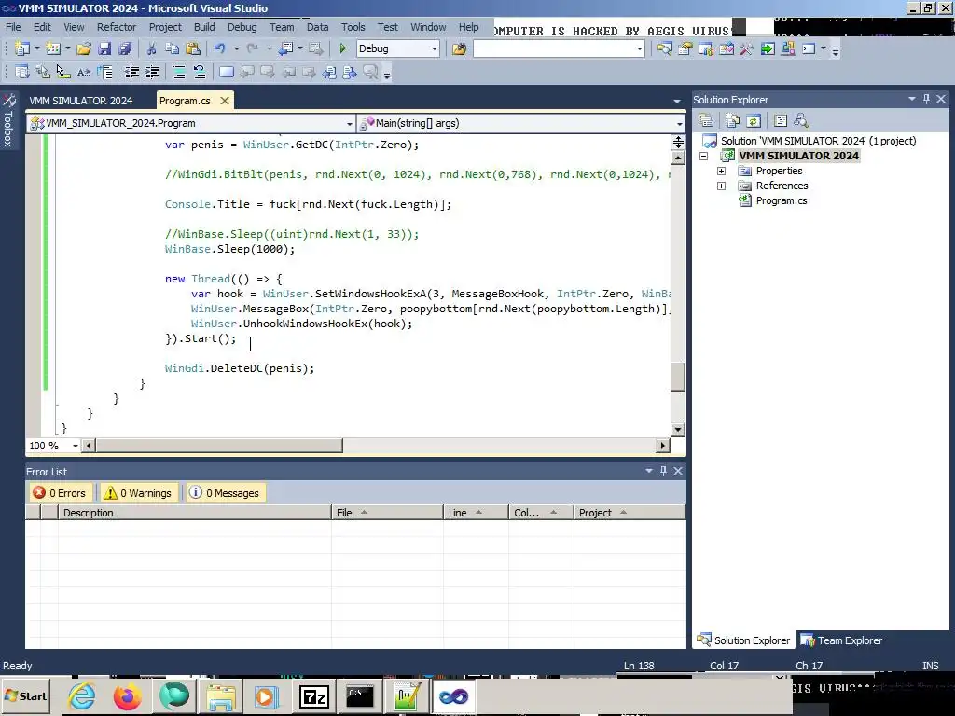
Task: Sort Error List by Line column
Action: (x=476, y=513)
